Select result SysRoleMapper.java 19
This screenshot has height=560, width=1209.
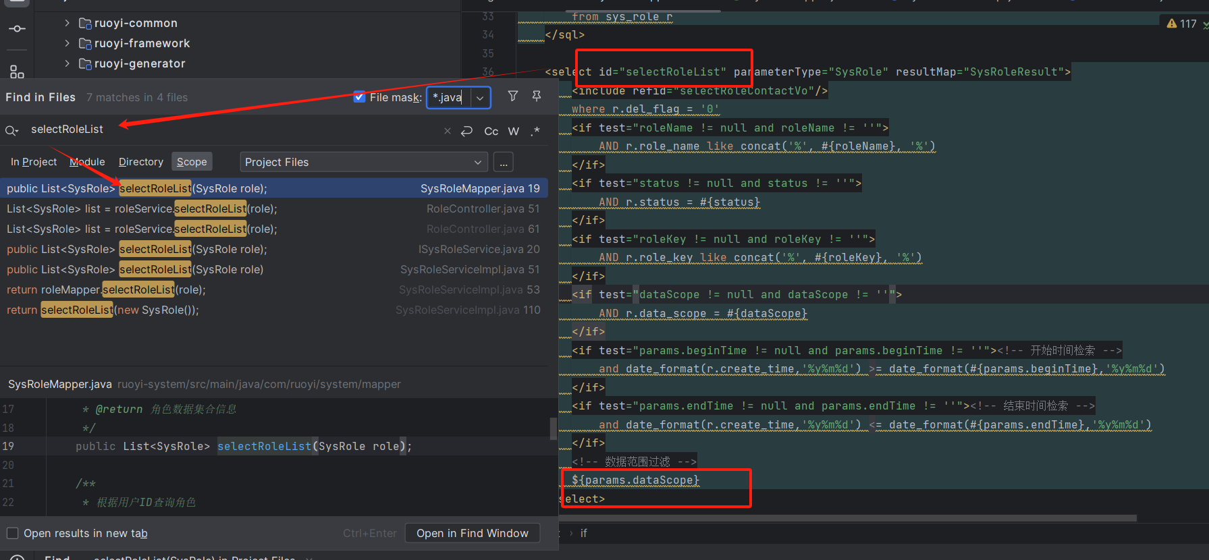click(x=273, y=188)
